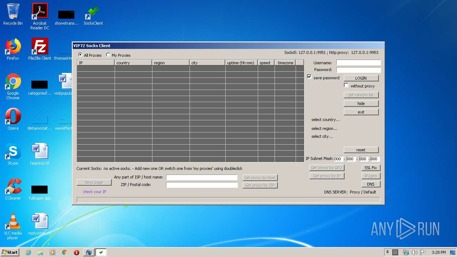Open the VLC media player desktop icon
457x257 pixels.
(13, 226)
